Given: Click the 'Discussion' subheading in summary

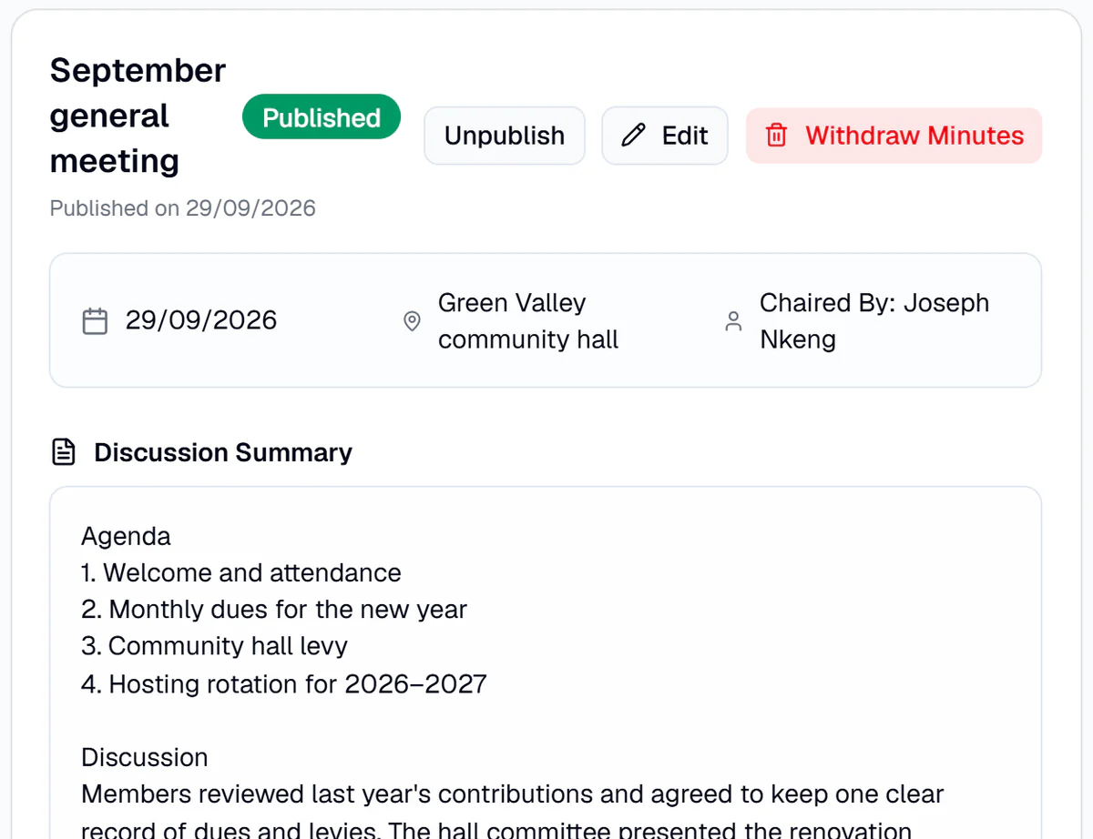Looking at the screenshot, I should point(145,758).
